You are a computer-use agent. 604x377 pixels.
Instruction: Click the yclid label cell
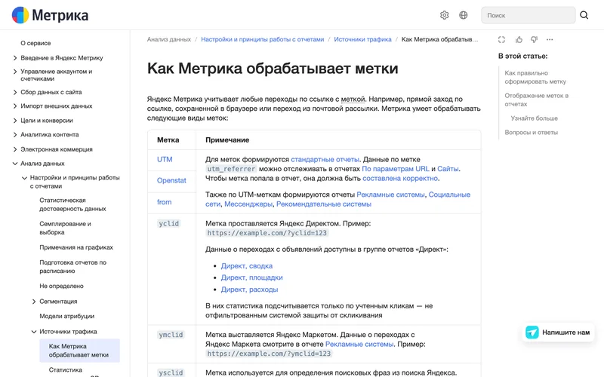tap(168, 223)
